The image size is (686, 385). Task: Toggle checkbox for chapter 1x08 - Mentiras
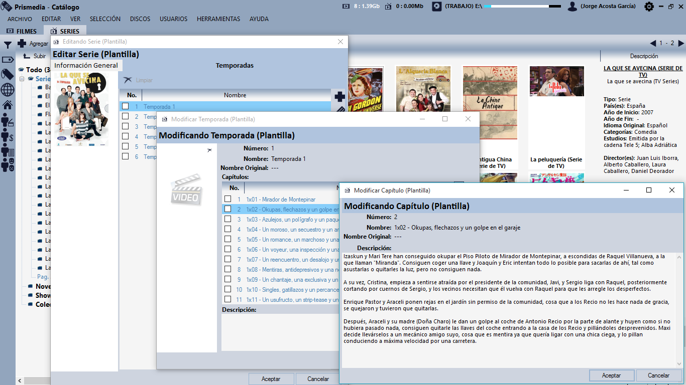click(227, 269)
